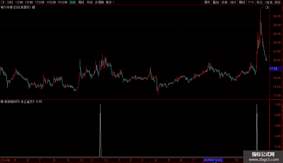Screen dimensions: 283x163
Task: Click the 12.00 price axis label
Action: click(277, 95)
